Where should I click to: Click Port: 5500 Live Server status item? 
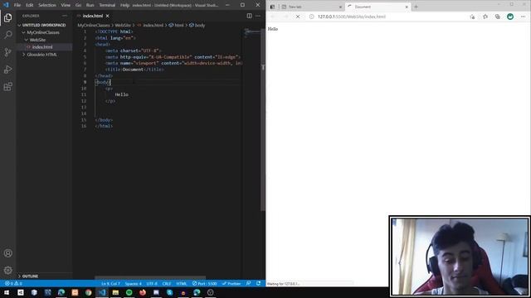pyautogui.click(x=205, y=283)
